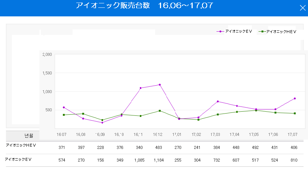Click HEV value 228 in table
The image size is (308, 172).
[x=100, y=147]
